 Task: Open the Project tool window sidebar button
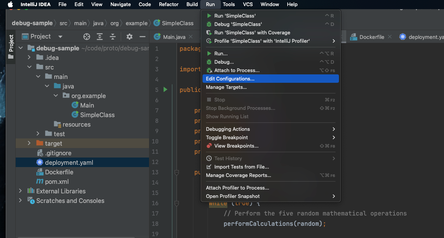coord(11,47)
